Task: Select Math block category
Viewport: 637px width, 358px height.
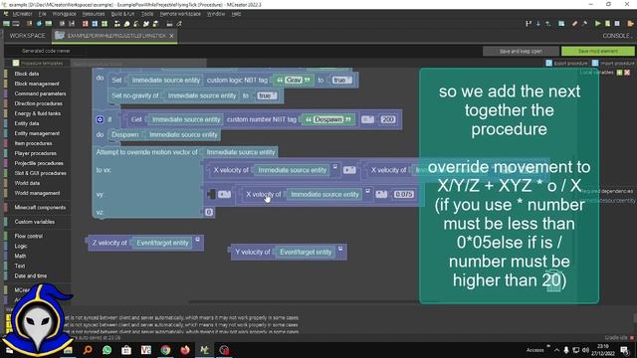Action: (x=20, y=257)
